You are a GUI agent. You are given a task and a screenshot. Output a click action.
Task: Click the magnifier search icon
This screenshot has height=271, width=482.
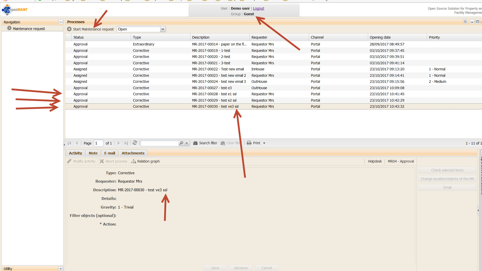pyautogui.click(x=181, y=143)
